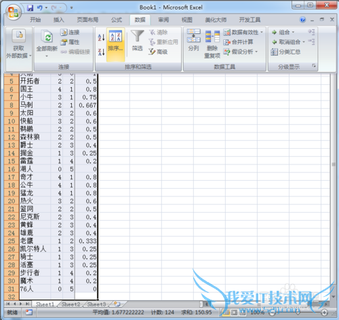Open 高级 advanced filter
Viewport: 339px width, 320px height.
tap(158, 52)
